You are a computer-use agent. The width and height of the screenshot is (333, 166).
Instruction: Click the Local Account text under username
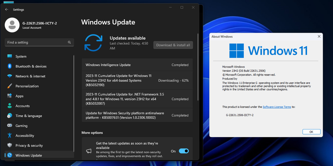click(x=32, y=28)
